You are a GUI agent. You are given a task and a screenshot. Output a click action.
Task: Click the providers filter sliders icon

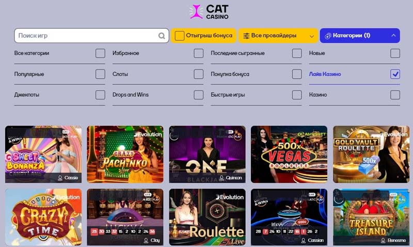click(x=246, y=36)
